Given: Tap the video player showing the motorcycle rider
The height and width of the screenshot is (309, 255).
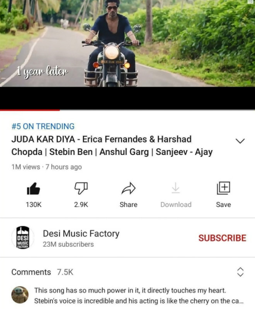Looking at the screenshot, I should (127, 43).
